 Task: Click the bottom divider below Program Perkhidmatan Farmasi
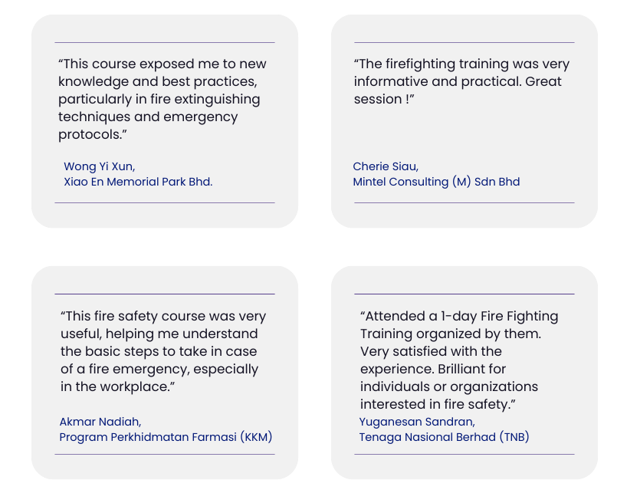click(x=165, y=455)
